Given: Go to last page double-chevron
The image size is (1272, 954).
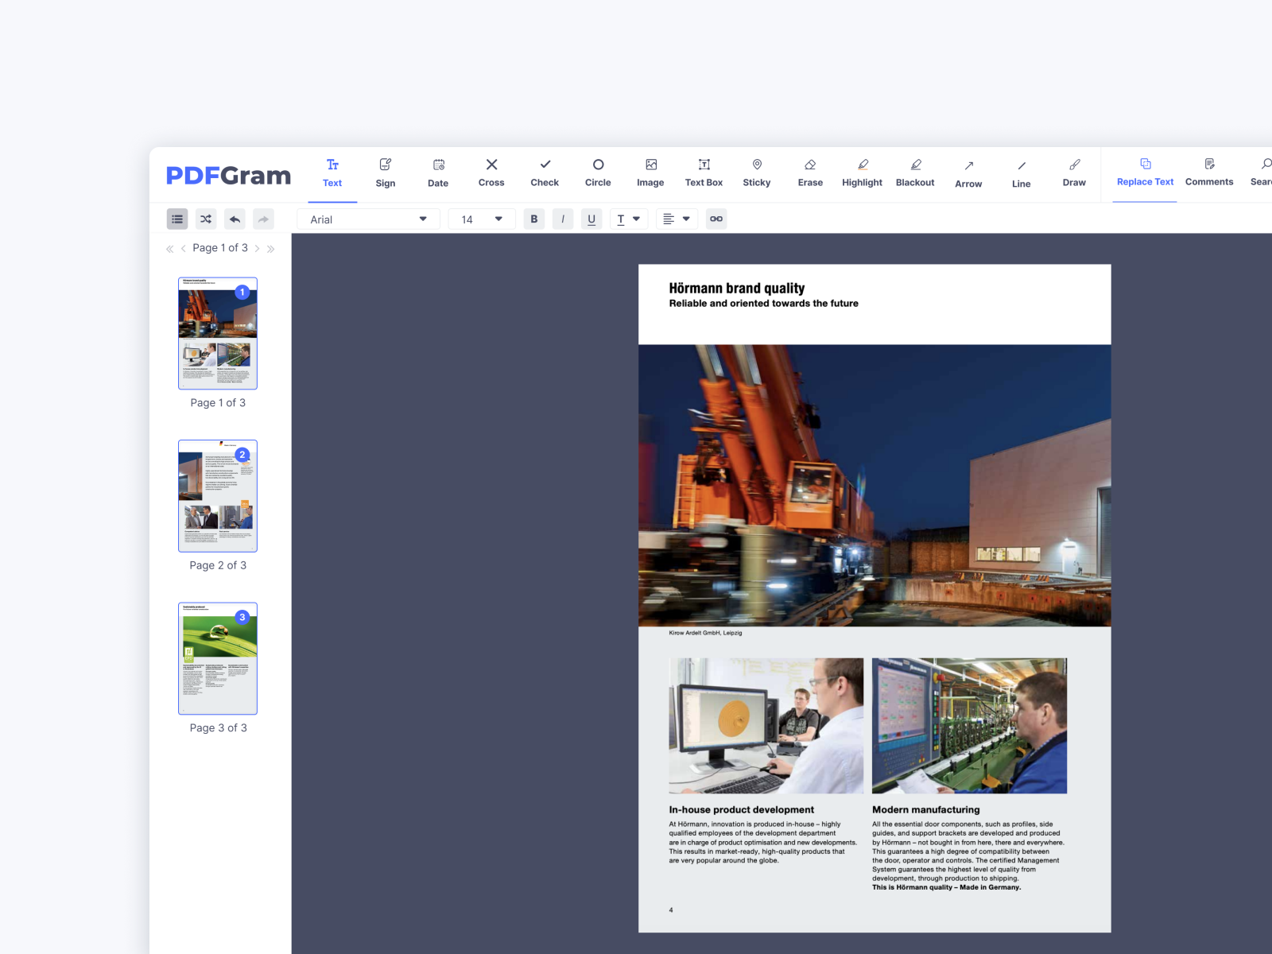Looking at the screenshot, I should [271, 249].
